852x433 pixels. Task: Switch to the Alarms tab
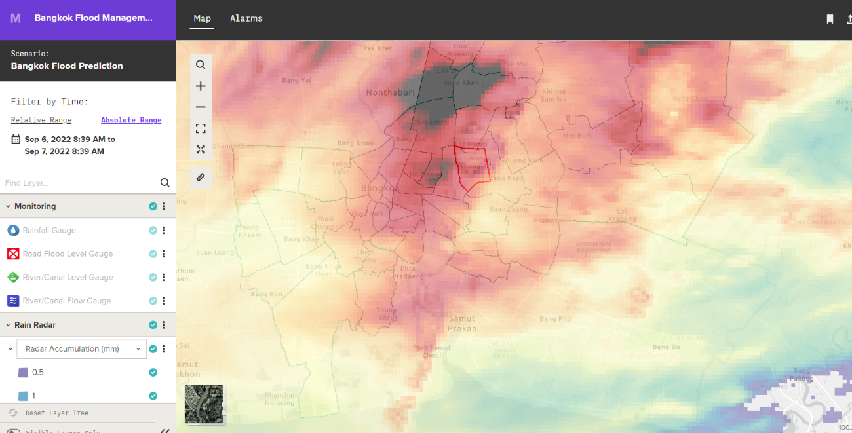point(246,18)
